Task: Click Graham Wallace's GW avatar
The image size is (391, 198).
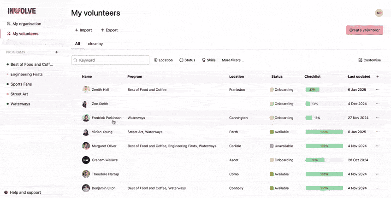Action: pos(86,160)
